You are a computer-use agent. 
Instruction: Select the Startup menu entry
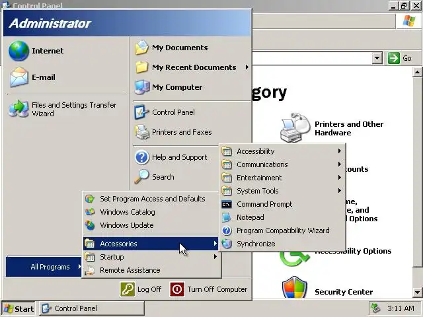click(x=151, y=257)
